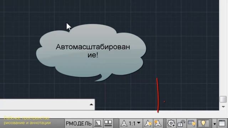Open status bar menu arrow
The width and height of the screenshot is (228, 128).
click(x=214, y=124)
